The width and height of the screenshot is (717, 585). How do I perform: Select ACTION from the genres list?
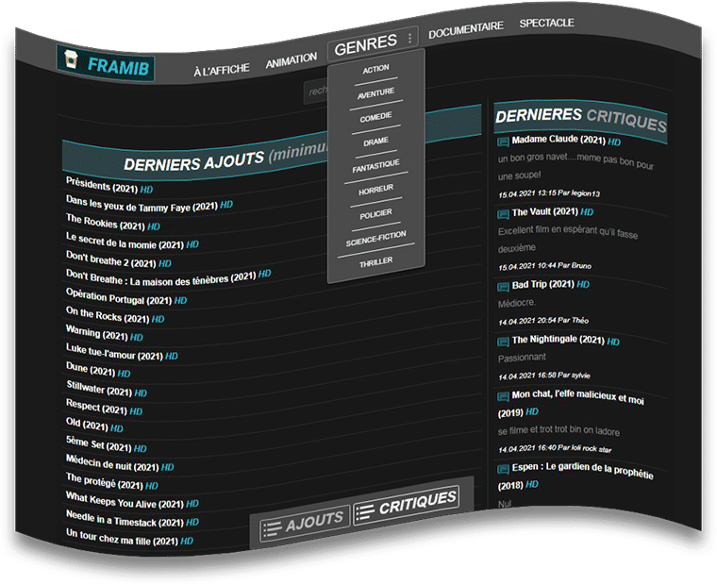pyautogui.click(x=375, y=70)
